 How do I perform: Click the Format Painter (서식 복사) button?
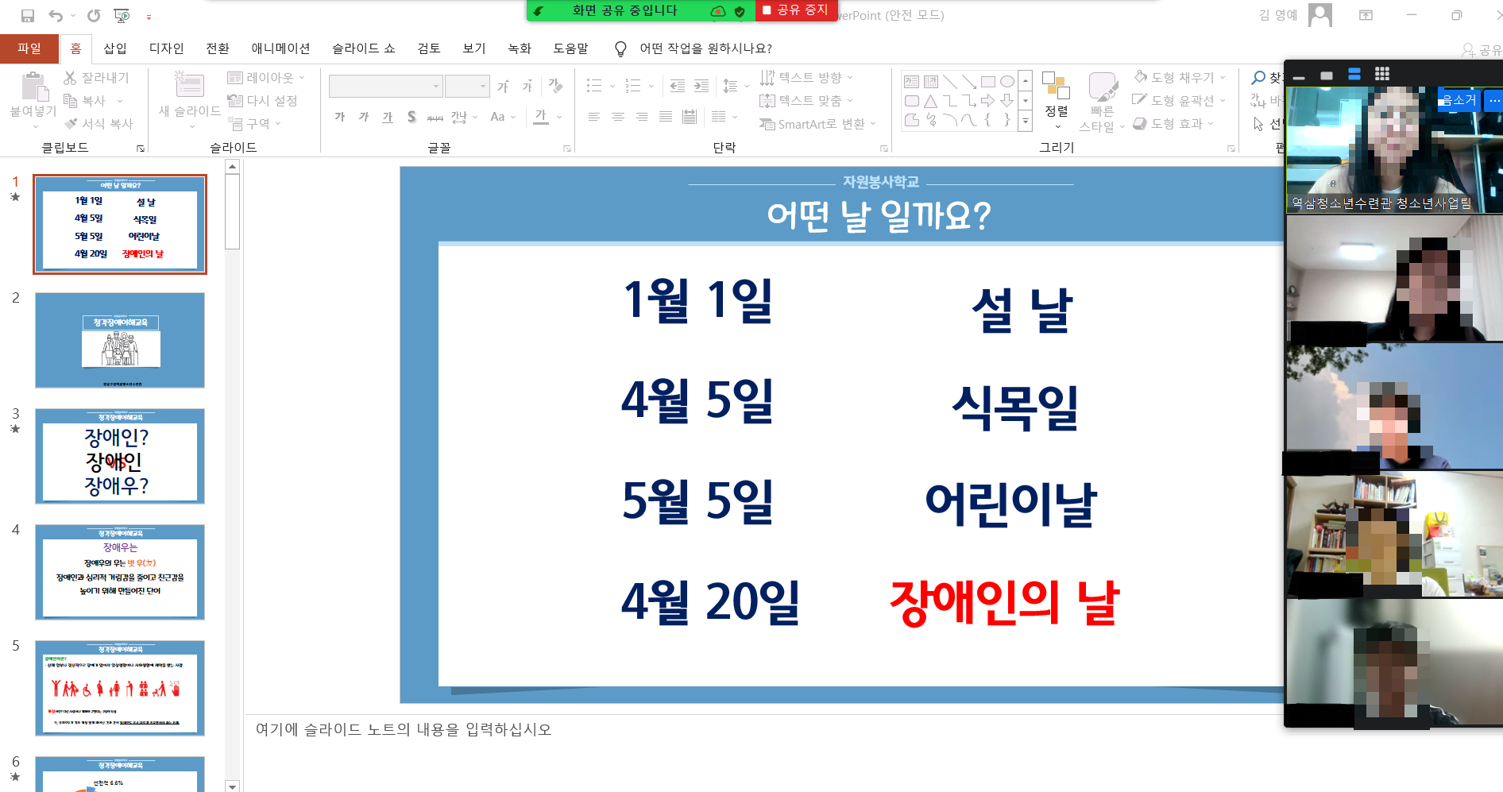99,124
